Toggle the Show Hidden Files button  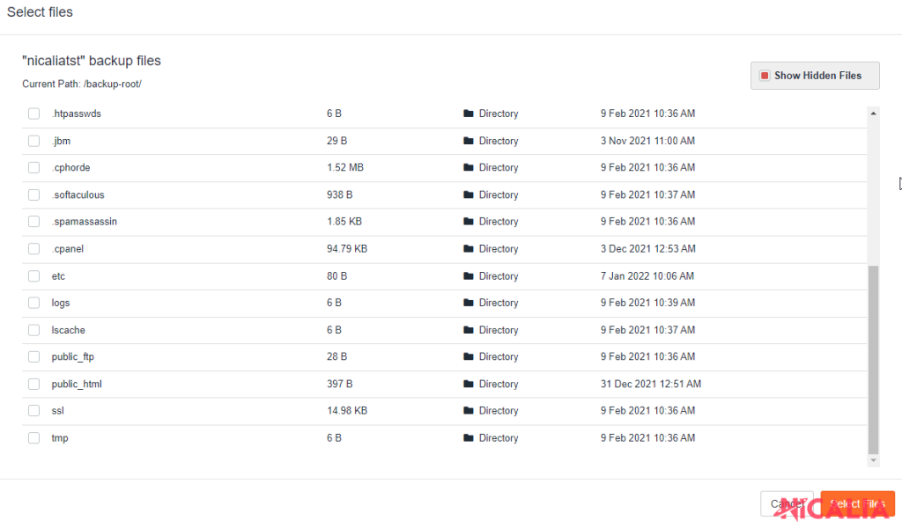click(x=815, y=76)
